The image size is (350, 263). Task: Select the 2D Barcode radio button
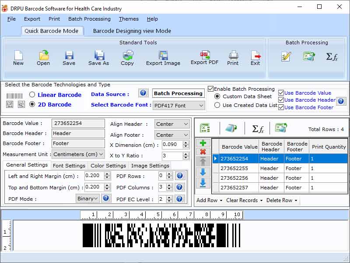pyautogui.click(x=31, y=104)
